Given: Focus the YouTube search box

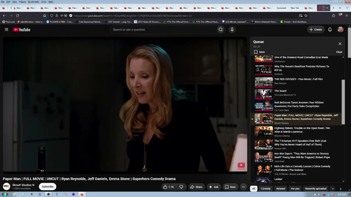Looking at the screenshot, I should tap(163, 30).
